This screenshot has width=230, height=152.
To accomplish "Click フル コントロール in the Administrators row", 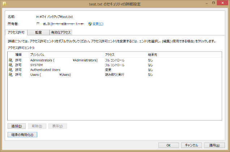I will point(115,60).
